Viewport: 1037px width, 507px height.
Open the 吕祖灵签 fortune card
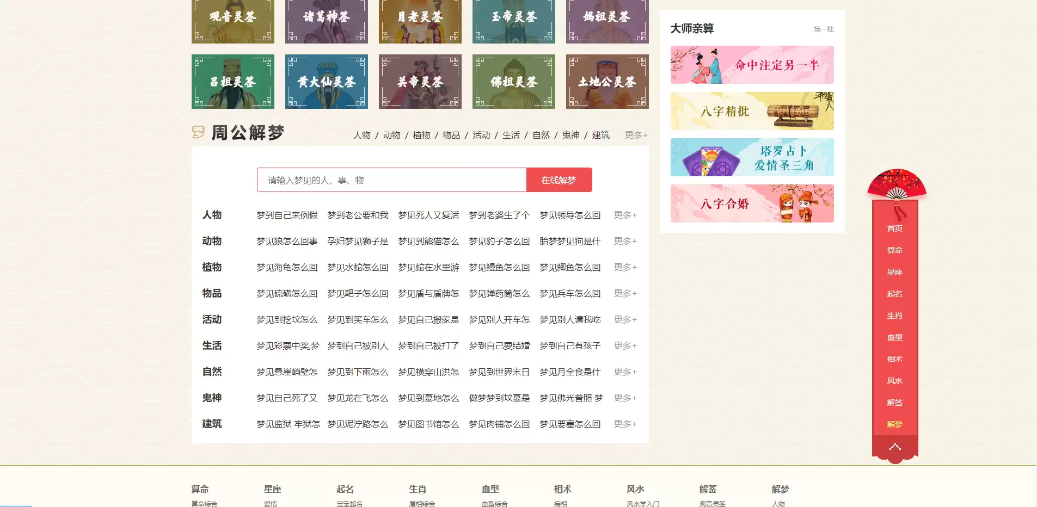233,82
